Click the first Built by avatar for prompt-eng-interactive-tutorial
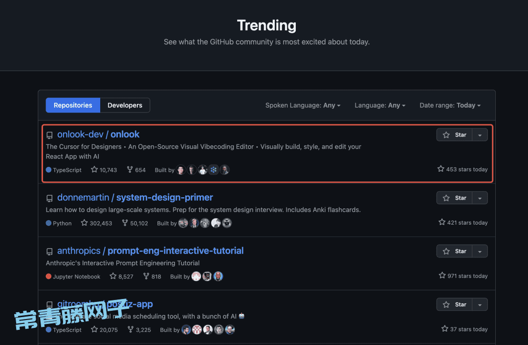 (197, 276)
